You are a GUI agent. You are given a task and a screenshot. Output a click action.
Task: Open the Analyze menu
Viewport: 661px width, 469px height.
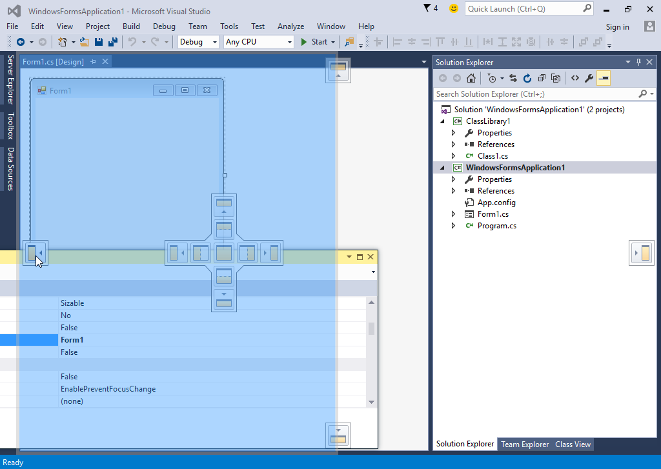291,26
